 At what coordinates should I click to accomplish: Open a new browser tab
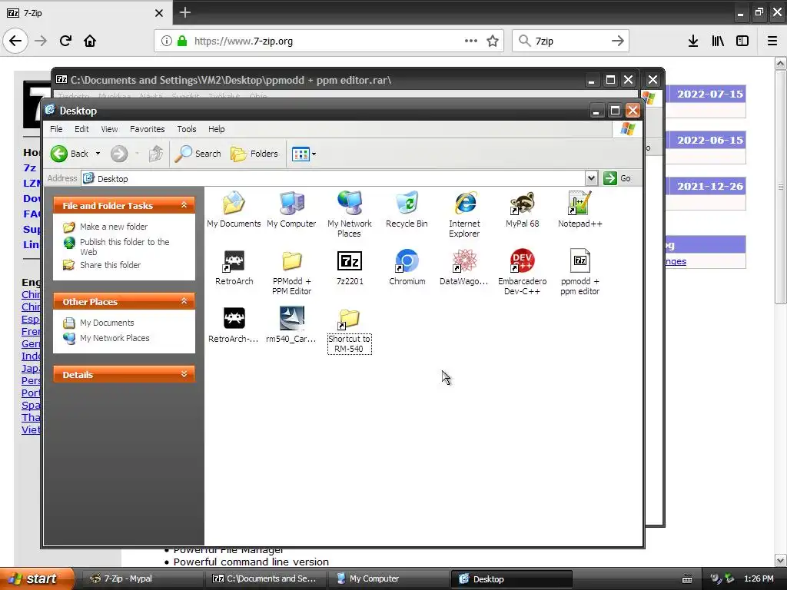point(185,12)
